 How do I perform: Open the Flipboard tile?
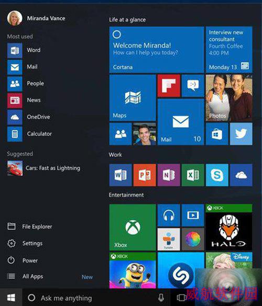[169, 86]
